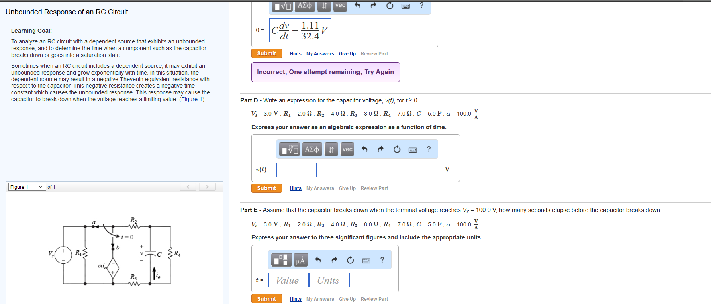Click the Part C equation input box
The image size is (711, 304).
(x=300, y=30)
